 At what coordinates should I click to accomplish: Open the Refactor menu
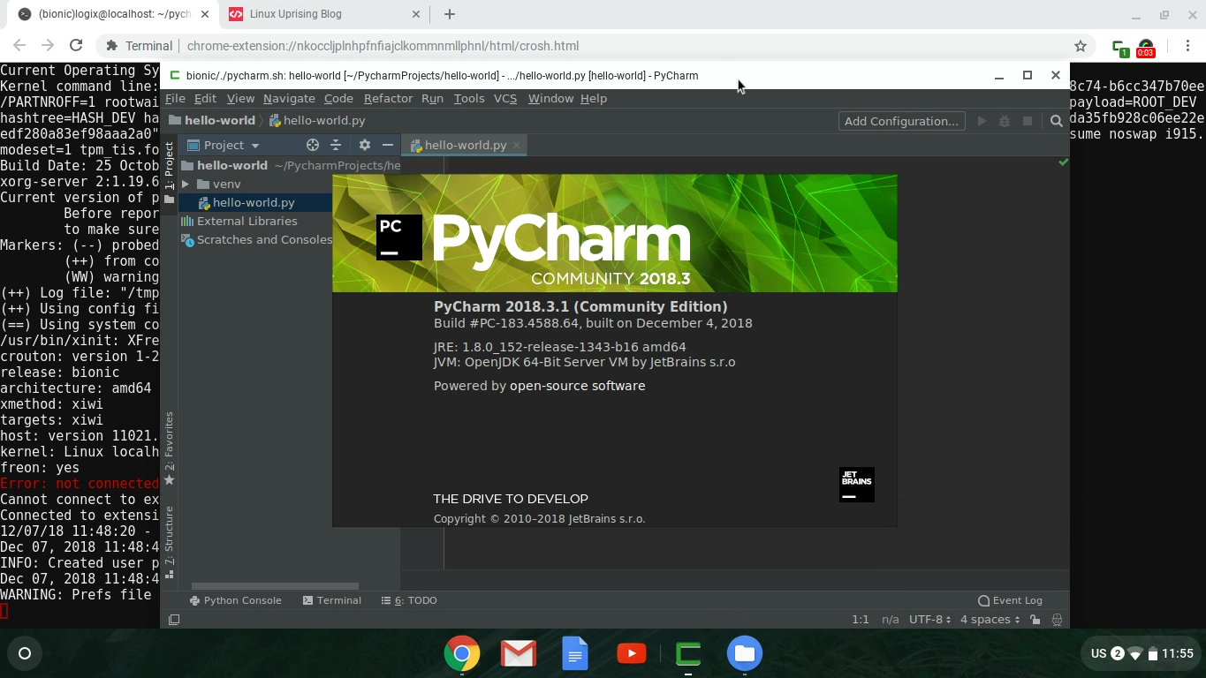coord(388,98)
